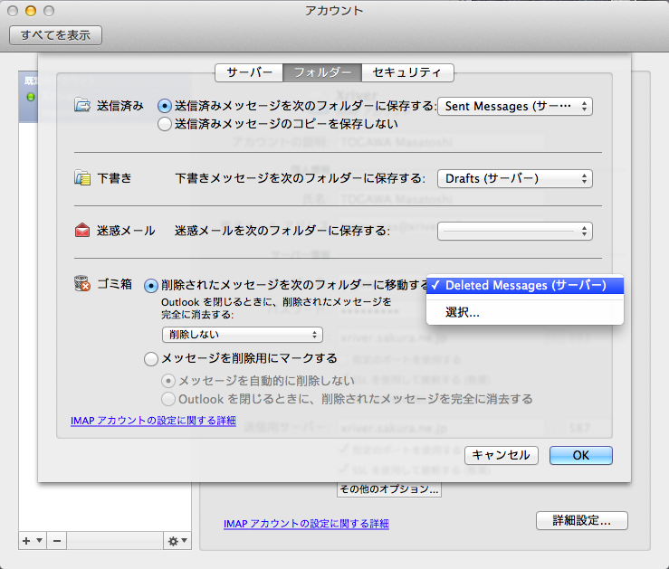Switch to the サーバー tab
Viewport: 669px width, 569px height.
coord(249,72)
